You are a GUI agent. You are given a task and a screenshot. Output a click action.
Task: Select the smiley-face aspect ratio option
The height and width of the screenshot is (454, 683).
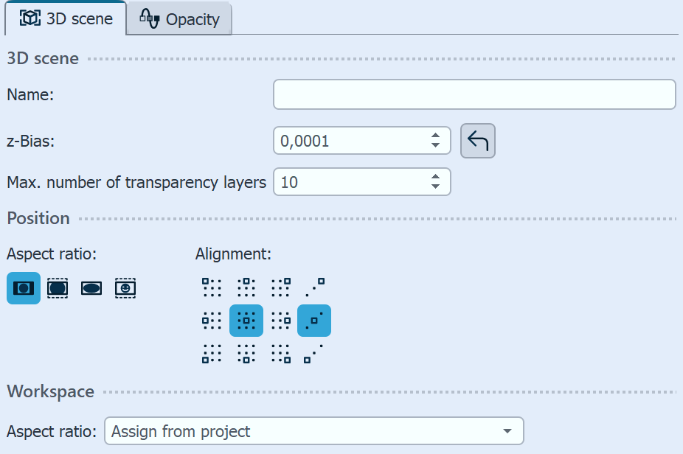pos(125,288)
